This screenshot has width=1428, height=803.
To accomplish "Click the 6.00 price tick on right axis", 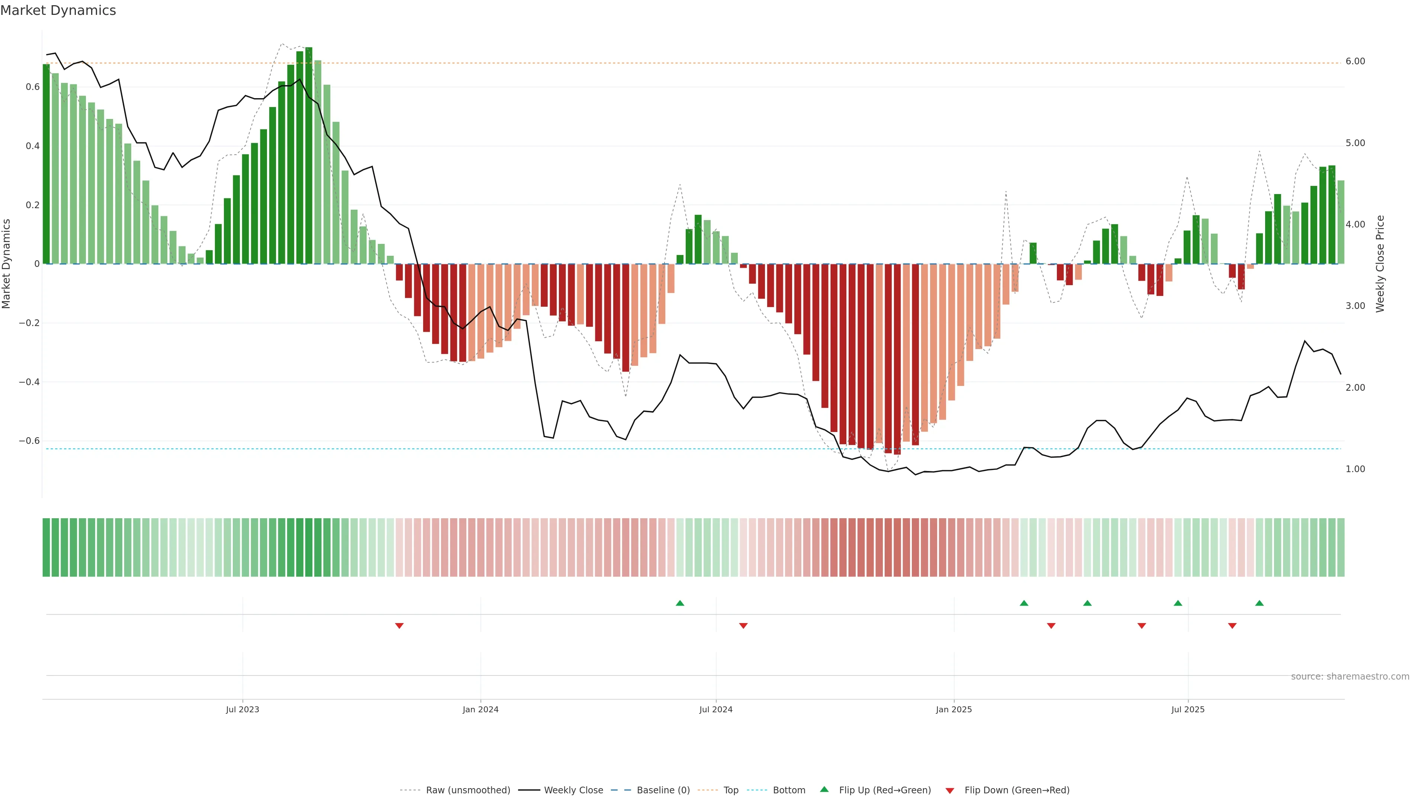I will click(1355, 61).
